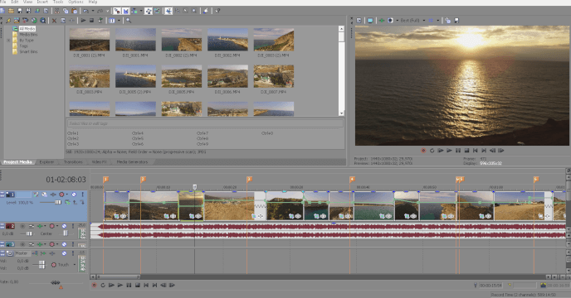
Task: Click the Copy icon in main toolbar
Action: (x=66, y=11)
